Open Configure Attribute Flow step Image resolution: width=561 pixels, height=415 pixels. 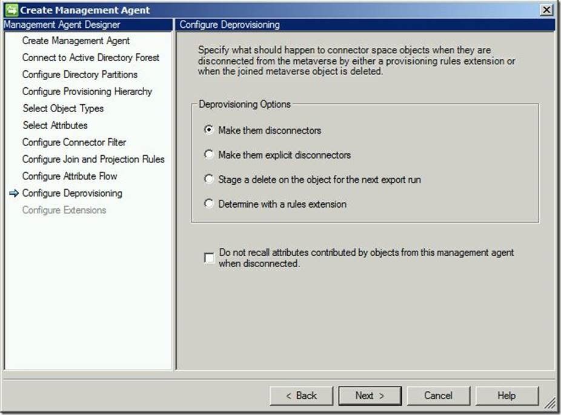coord(70,176)
